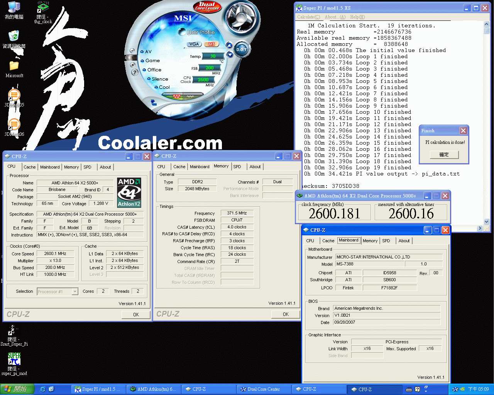Screen dimensions: 494x395
Task: Click the round X icon on Dual Core Center
Action: [132, 65]
